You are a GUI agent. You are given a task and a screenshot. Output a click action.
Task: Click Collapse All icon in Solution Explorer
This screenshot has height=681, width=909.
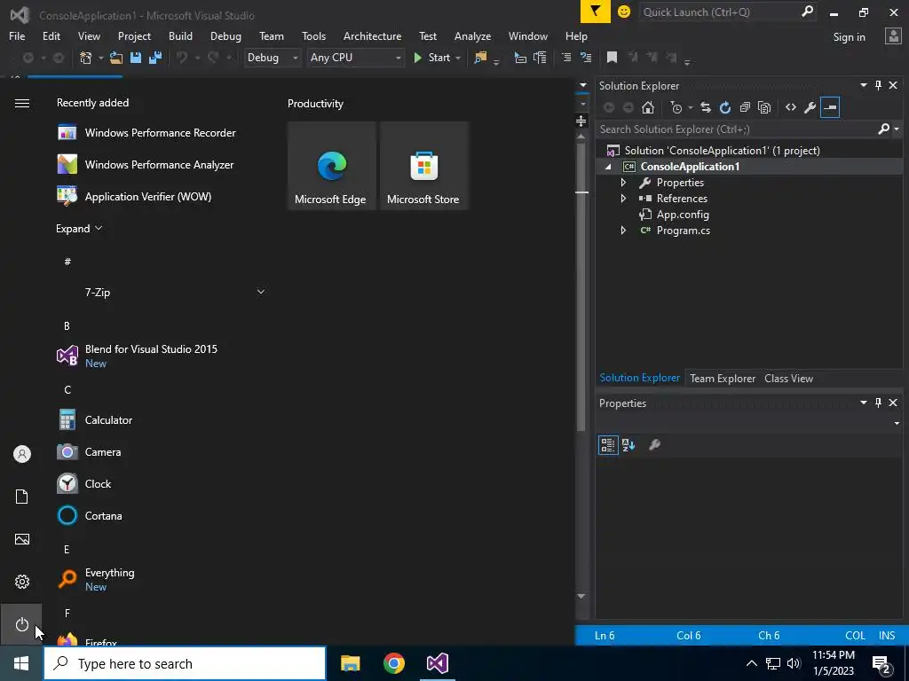coord(745,107)
